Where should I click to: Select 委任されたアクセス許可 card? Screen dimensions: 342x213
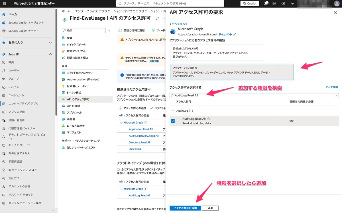tap(218, 53)
